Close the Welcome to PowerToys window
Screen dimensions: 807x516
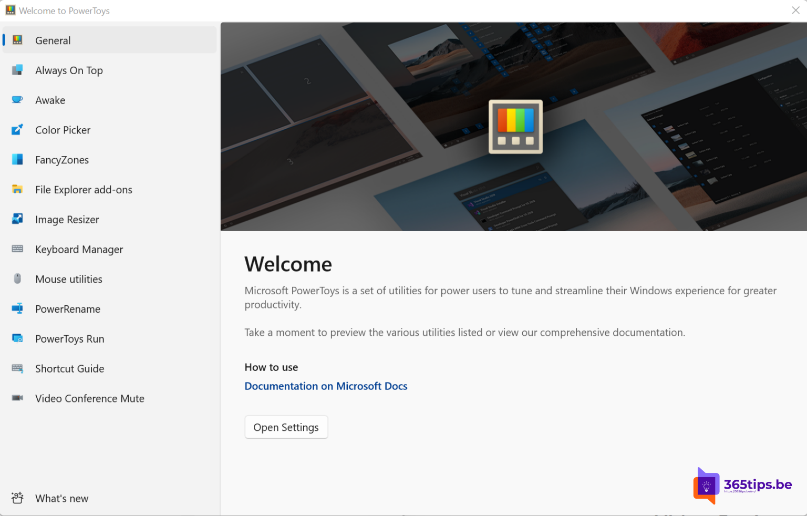796,10
